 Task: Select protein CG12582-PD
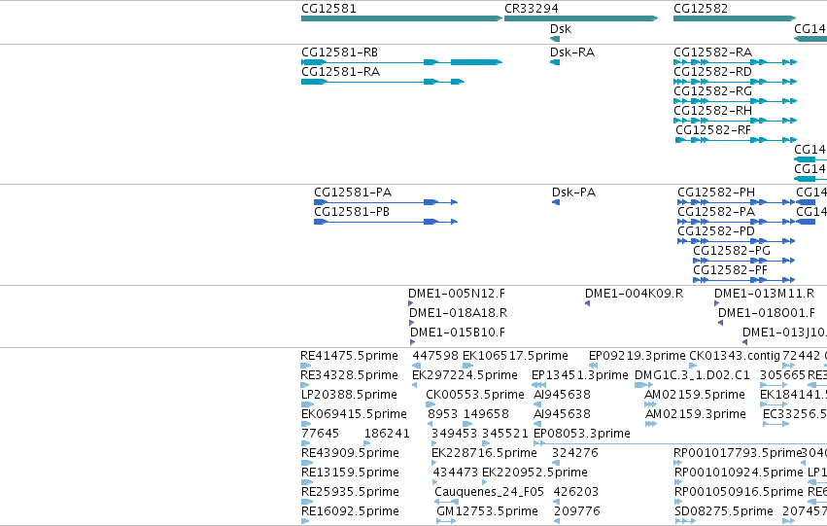[737, 241]
